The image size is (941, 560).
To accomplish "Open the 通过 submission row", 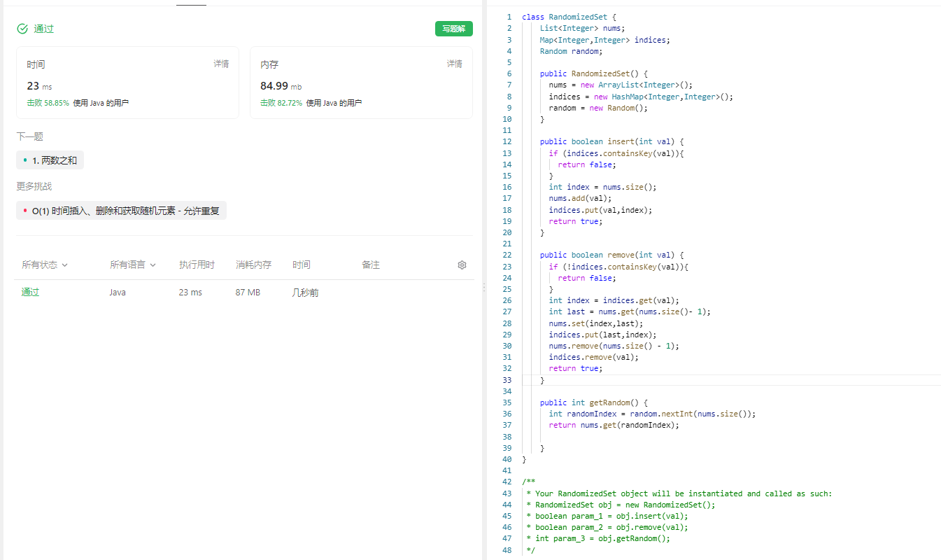I will pos(244,293).
